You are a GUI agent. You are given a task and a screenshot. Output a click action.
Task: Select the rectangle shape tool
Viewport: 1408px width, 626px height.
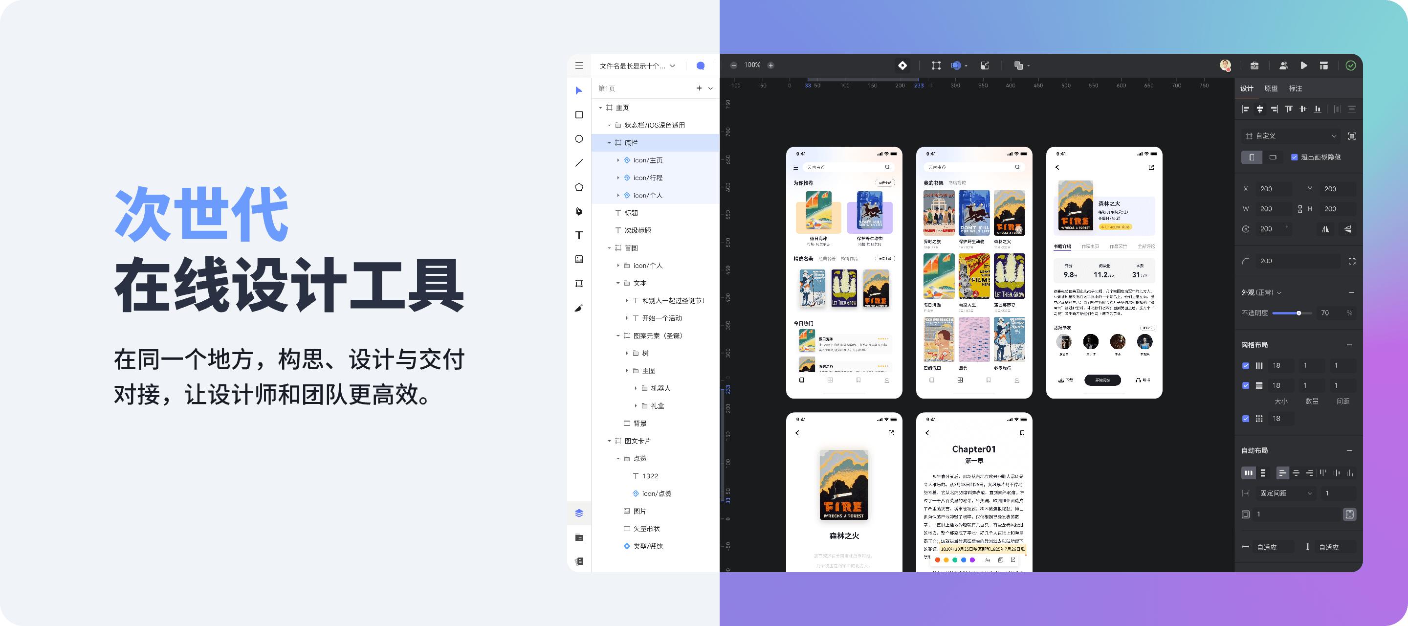pos(579,115)
